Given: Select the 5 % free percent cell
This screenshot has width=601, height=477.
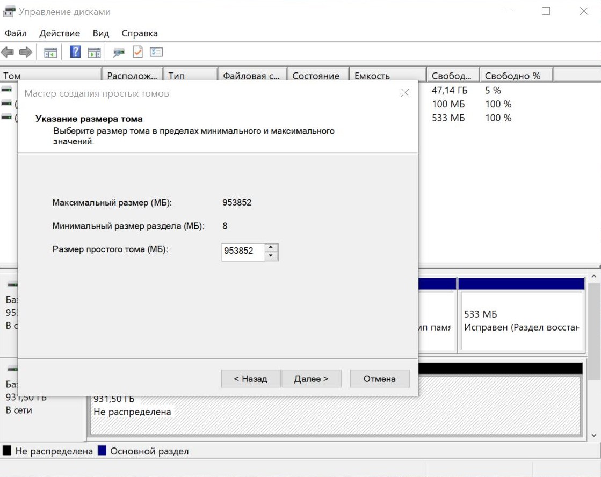Looking at the screenshot, I should (493, 90).
